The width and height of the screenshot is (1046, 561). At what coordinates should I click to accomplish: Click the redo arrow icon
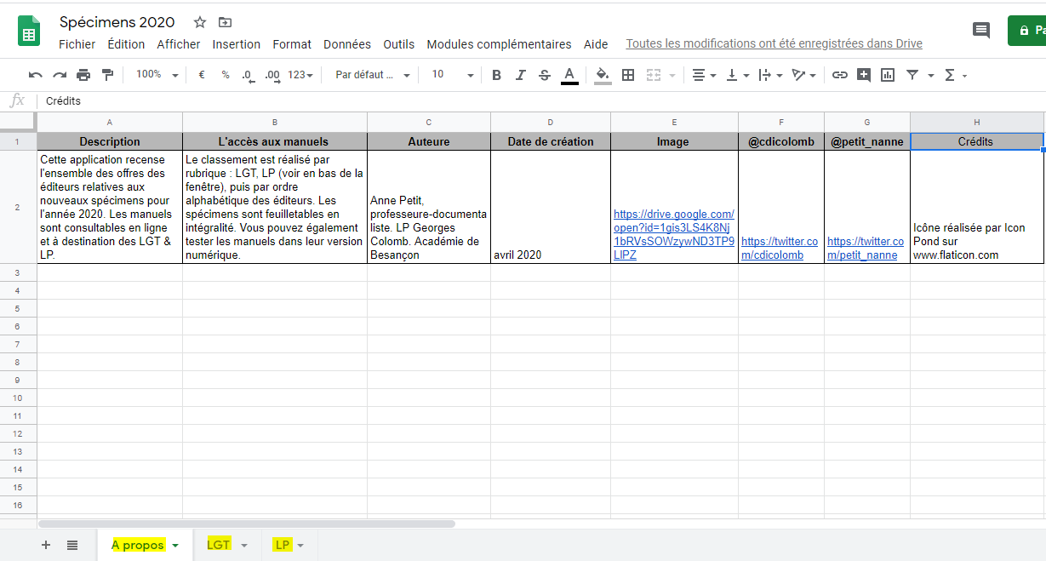tap(60, 75)
